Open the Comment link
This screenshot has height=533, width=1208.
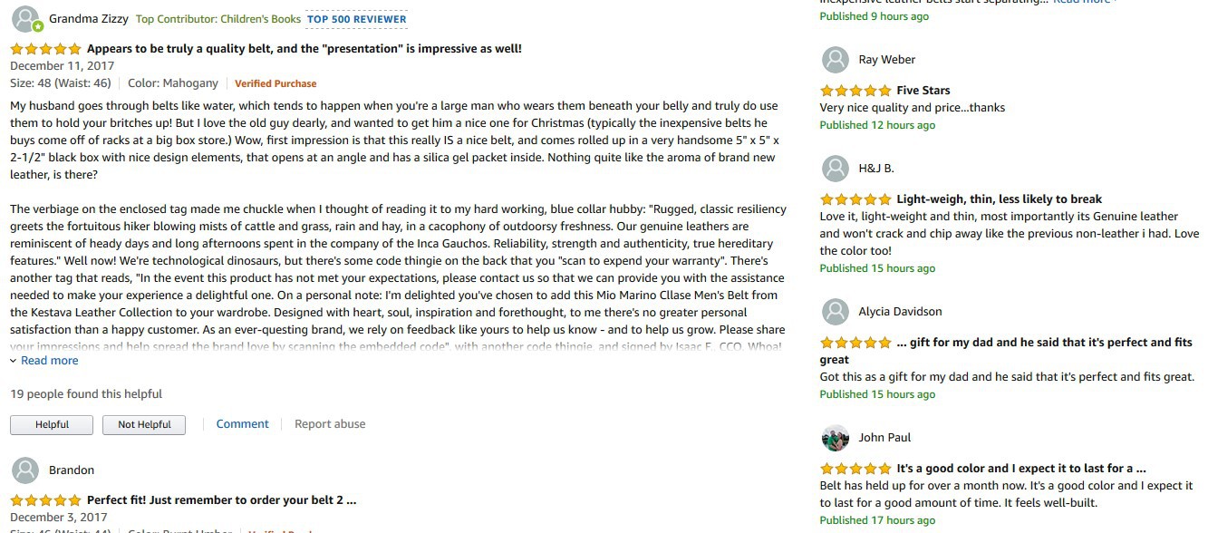(x=242, y=424)
